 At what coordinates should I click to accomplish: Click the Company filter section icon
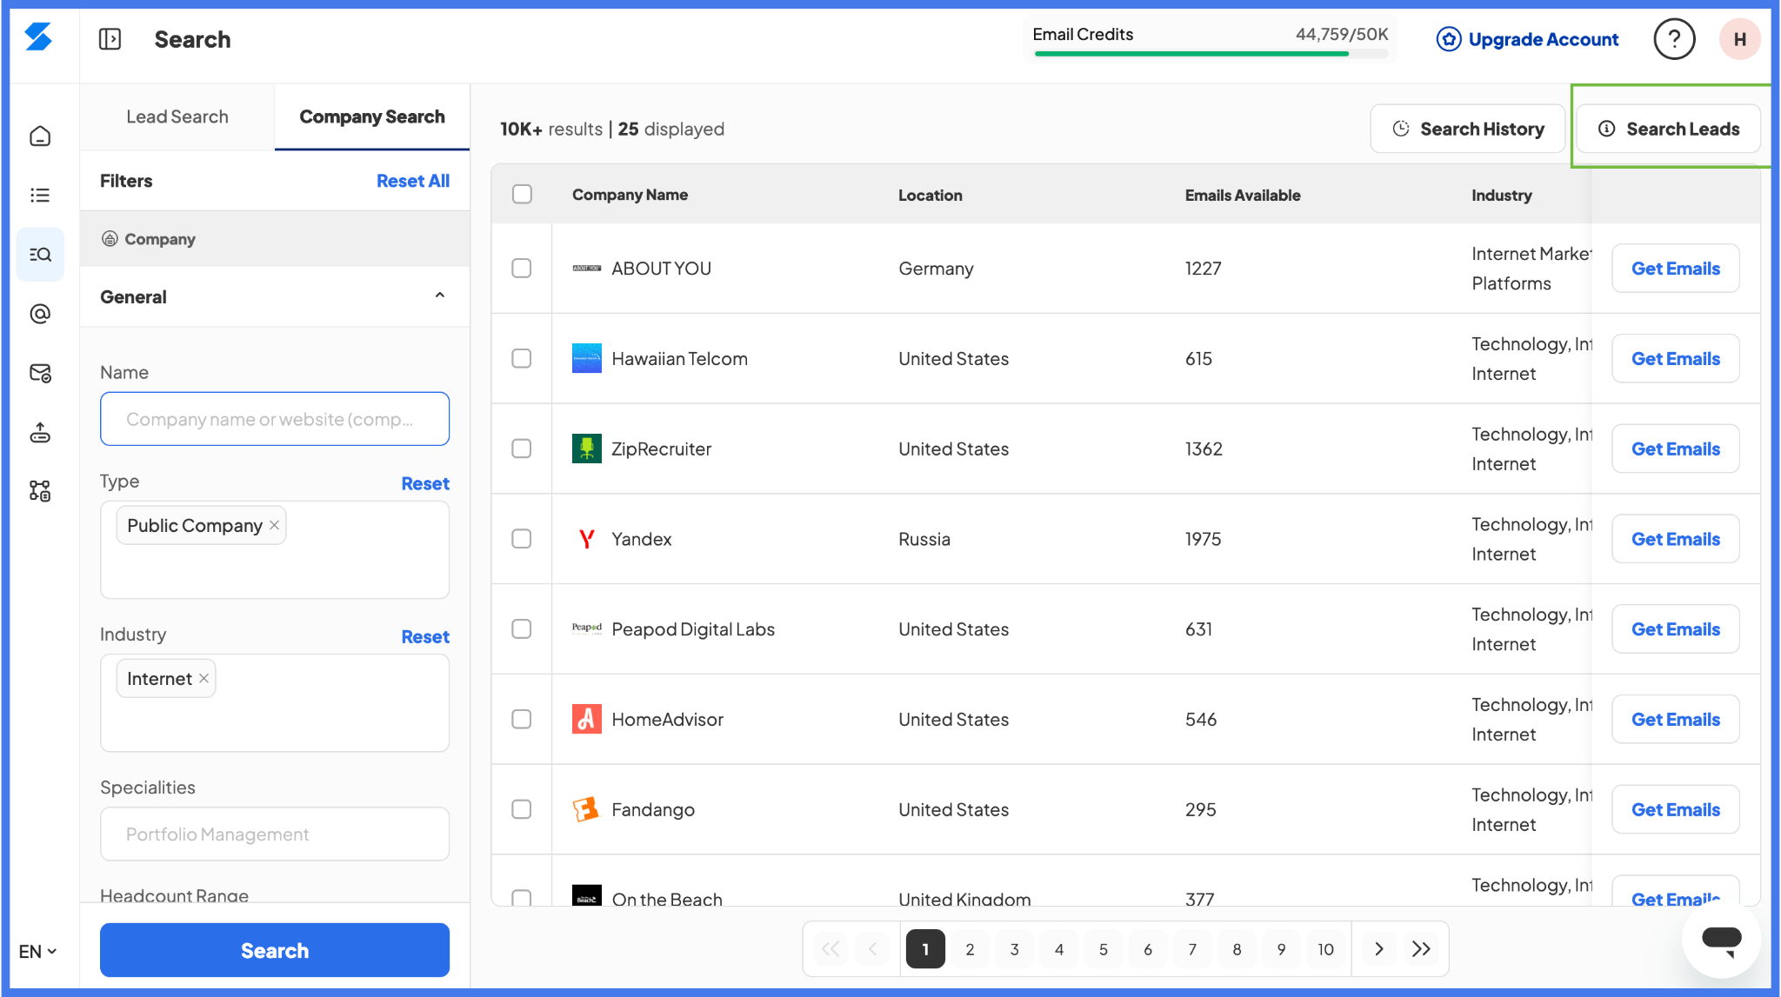pyautogui.click(x=110, y=238)
